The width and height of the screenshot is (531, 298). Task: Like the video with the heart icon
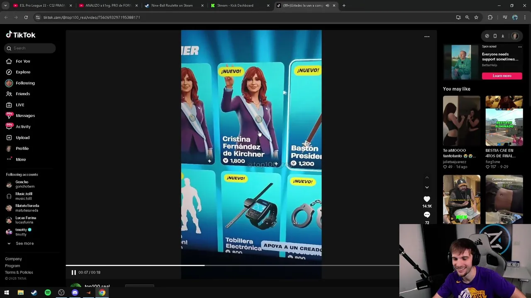pos(427,199)
